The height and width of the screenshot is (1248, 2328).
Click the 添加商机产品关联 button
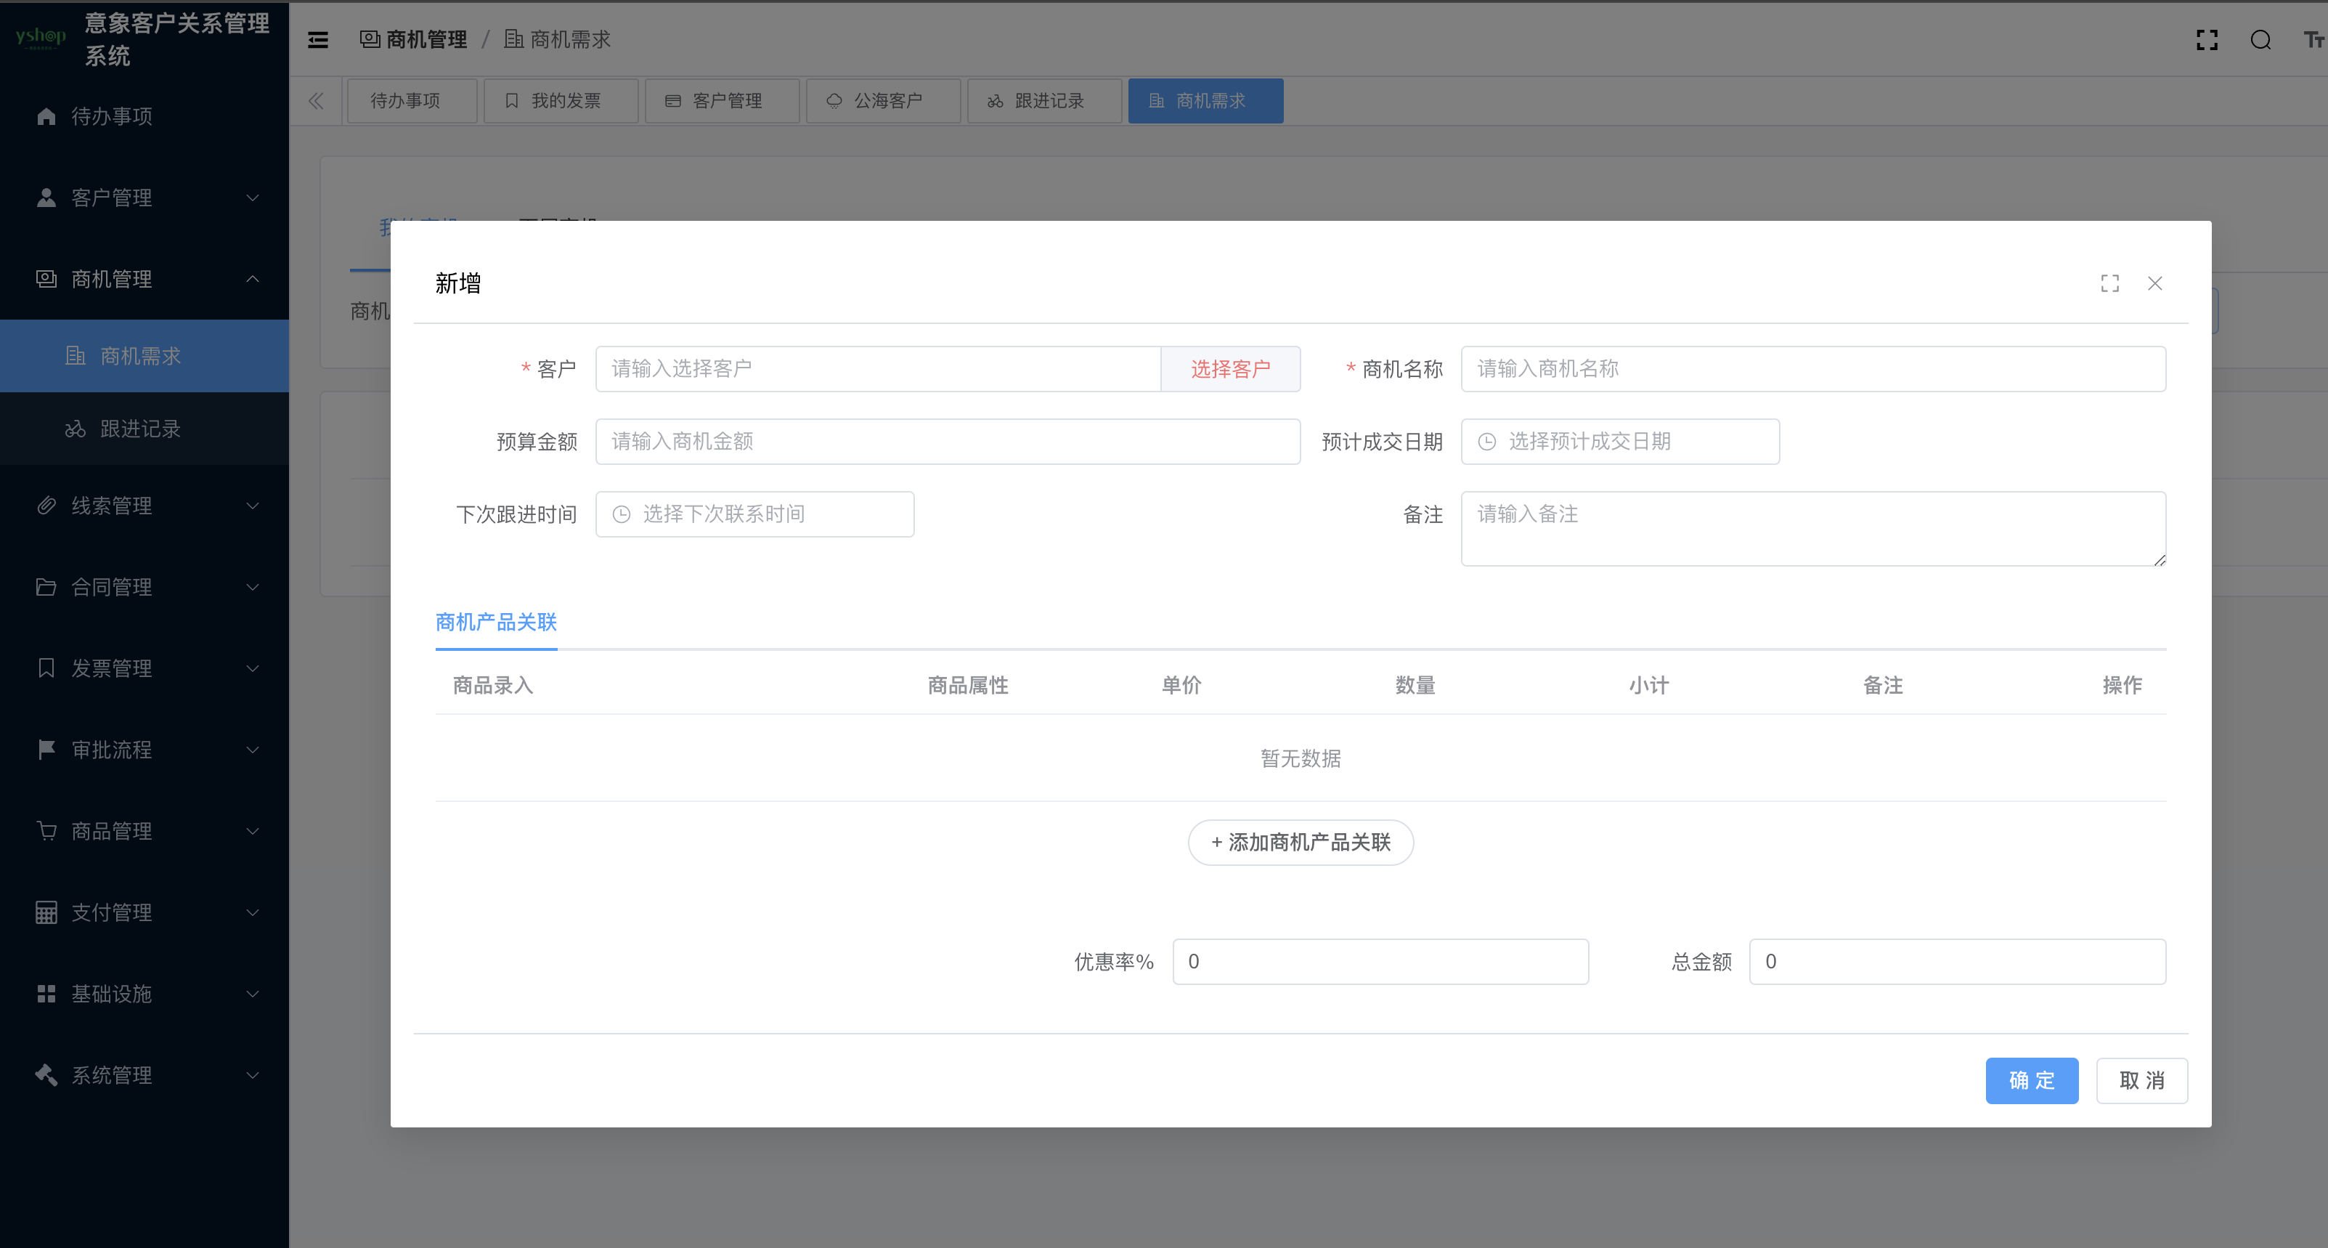pos(1300,842)
